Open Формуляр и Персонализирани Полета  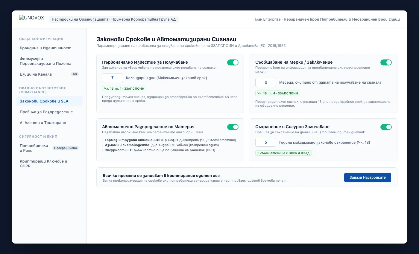[x=49, y=61]
